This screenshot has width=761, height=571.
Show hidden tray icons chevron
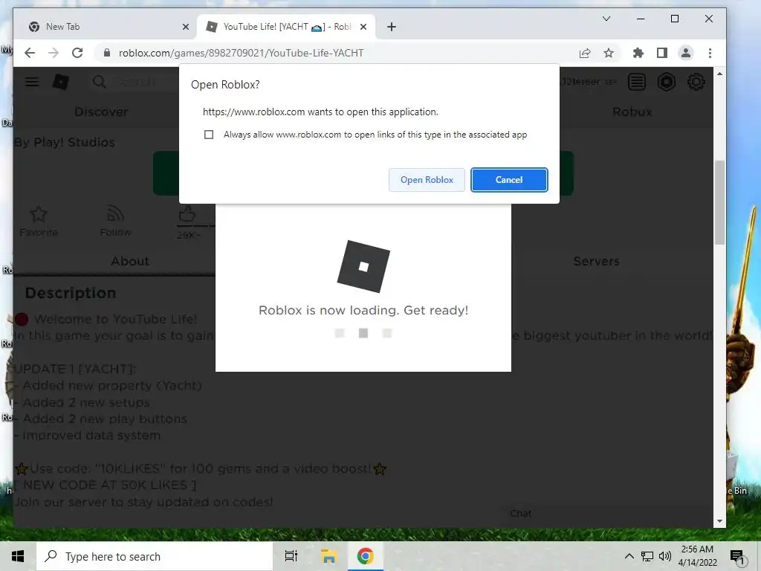pos(629,556)
